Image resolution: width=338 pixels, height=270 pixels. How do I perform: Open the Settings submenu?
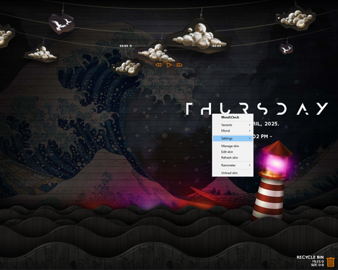[233, 138]
